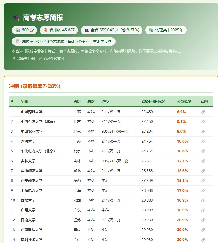This screenshot has width=218, height=243.
Task: Select the 600 分 score badge
Action: pyautogui.click(x=24, y=30)
